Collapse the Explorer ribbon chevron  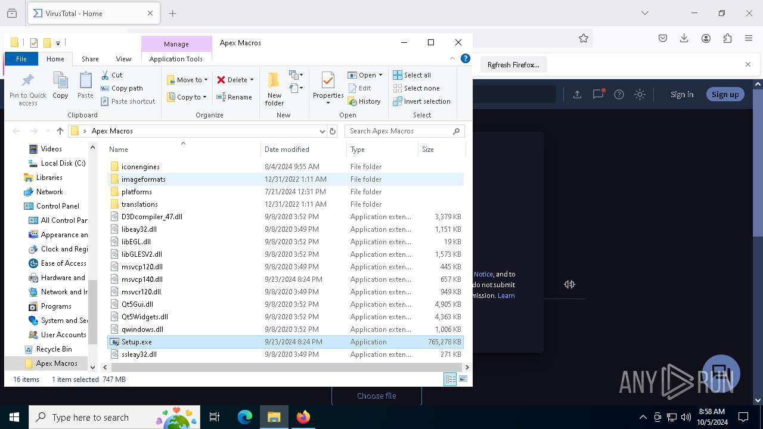(x=452, y=58)
